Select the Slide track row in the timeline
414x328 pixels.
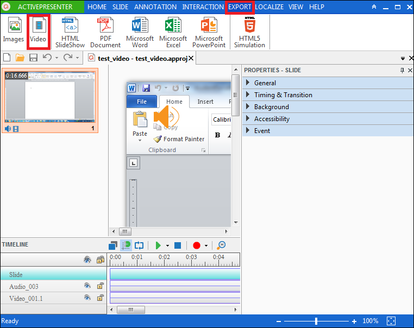coord(54,274)
